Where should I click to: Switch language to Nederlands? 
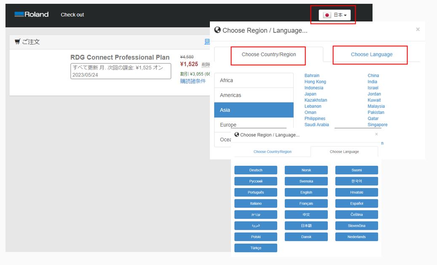point(357,237)
